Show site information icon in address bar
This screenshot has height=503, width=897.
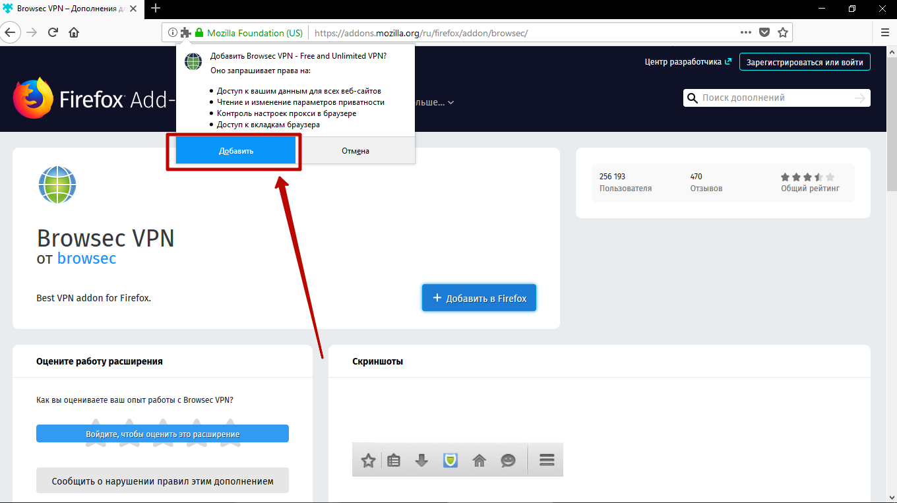173,32
